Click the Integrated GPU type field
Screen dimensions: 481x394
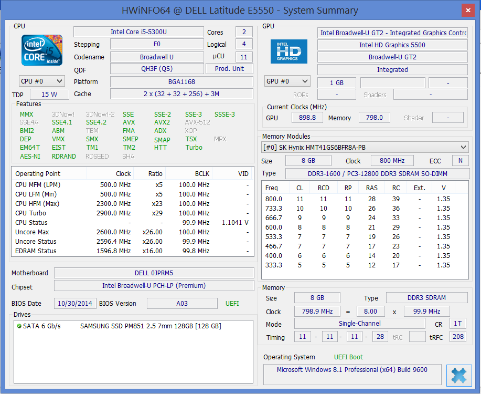pyautogui.click(x=392, y=69)
